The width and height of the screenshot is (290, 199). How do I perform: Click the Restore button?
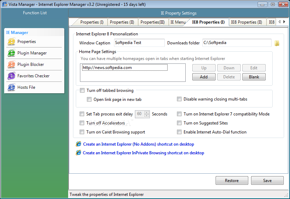pos(232,181)
